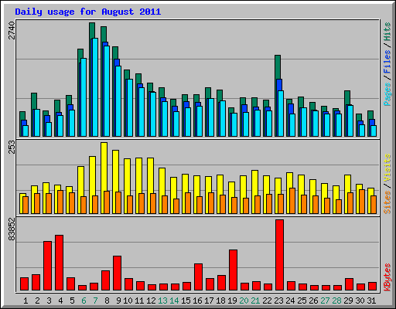Image resolution: width=396 pixels, height=309 pixels.
Task: Click the orange 'Sites' legend label
Action: point(387,202)
